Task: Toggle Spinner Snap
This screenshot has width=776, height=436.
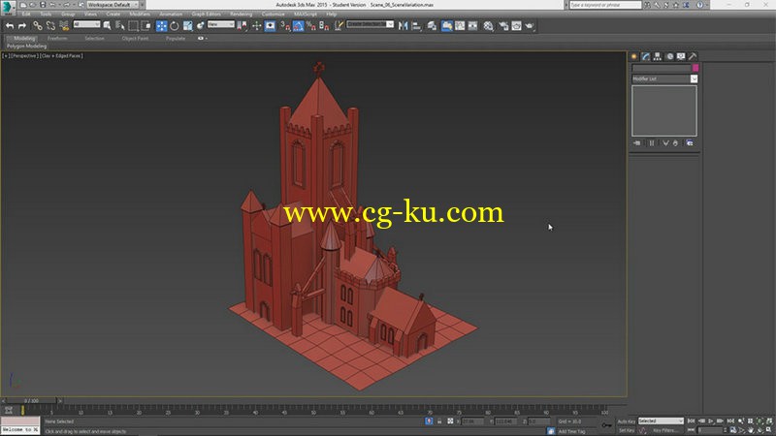Action: [x=324, y=26]
